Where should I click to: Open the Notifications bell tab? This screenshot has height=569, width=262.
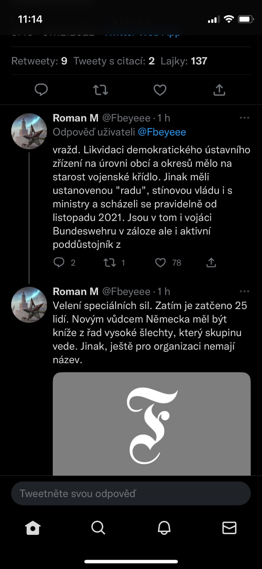pos(164,528)
